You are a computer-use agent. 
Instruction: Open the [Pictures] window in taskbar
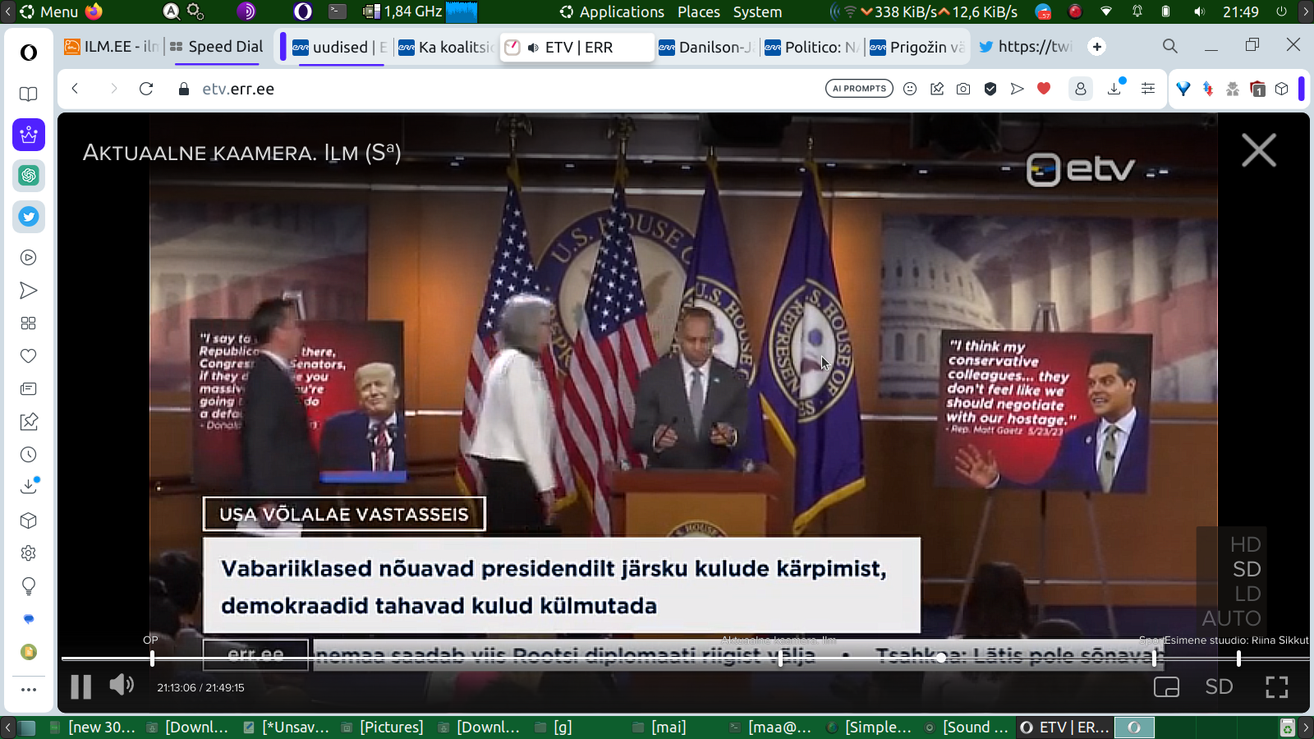click(x=382, y=728)
